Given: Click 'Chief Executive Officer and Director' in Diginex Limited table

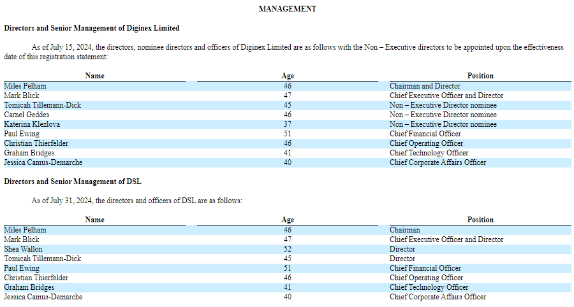Looking at the screenshot, I should pyautogui.click(x=446, y=96).
